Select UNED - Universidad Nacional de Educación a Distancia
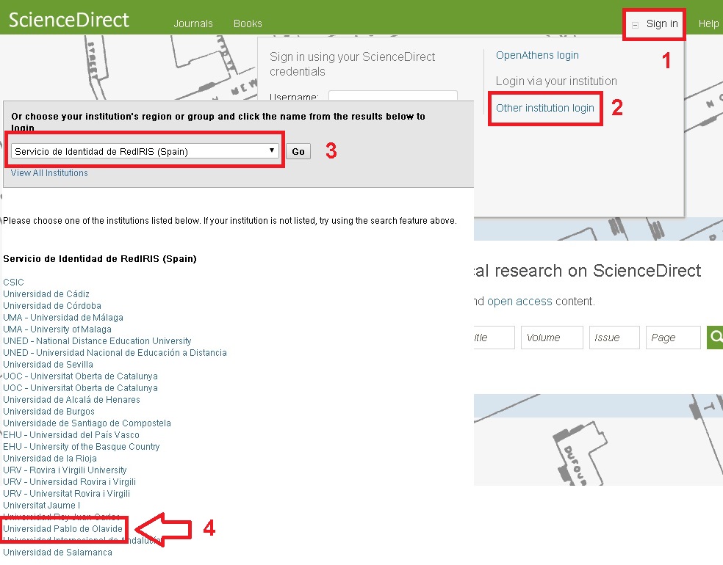This screenshot has height=565, width=723. [115, 353]
